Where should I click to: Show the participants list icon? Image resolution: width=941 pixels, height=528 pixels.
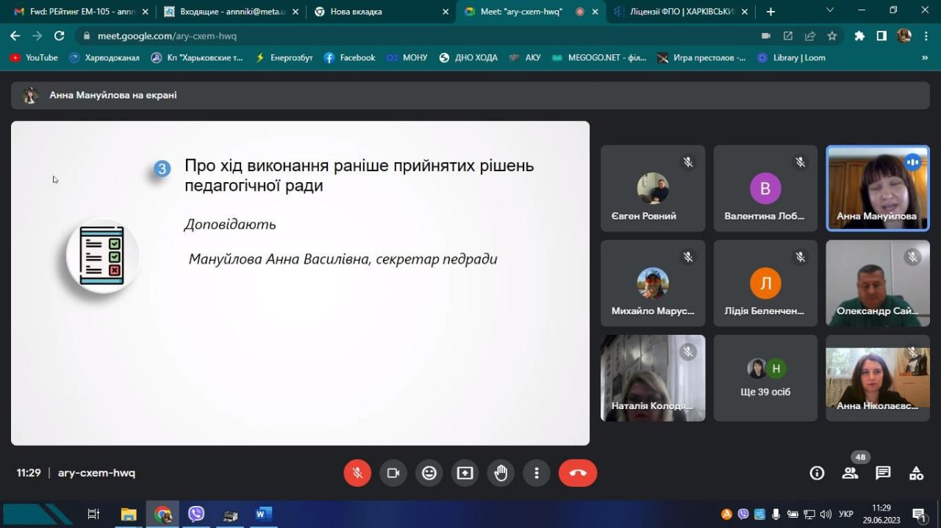(850, 473)
